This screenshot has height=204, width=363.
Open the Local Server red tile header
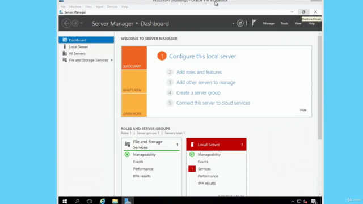[x=216, y=144]
